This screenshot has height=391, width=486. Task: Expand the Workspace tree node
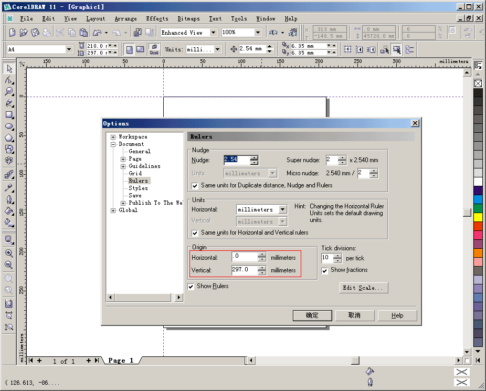tap(113, 137)
